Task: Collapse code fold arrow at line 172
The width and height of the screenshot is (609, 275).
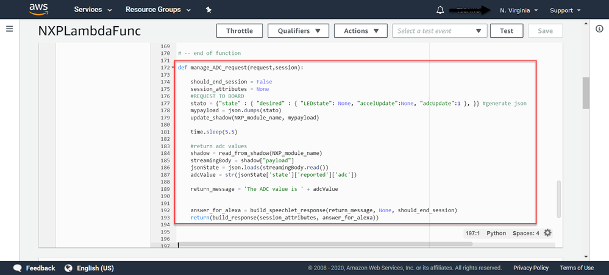Action: click(173, 68)
